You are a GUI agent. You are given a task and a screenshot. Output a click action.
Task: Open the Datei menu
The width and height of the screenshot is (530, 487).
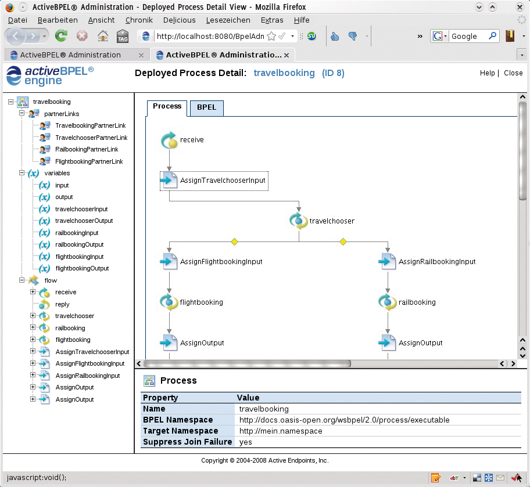[17, 20]
